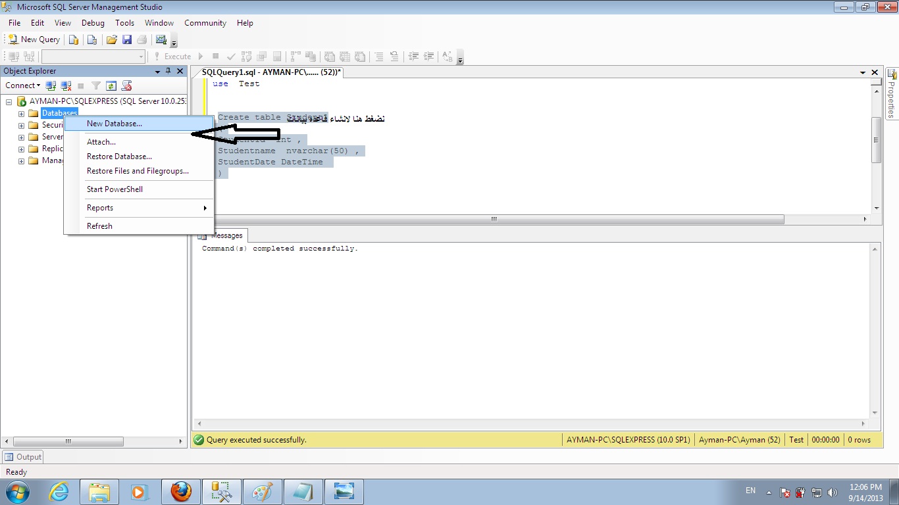Click the Disconnect icon in Object Explorer
The height and width of the screenshot is (505, 899).
coord(66,85)
